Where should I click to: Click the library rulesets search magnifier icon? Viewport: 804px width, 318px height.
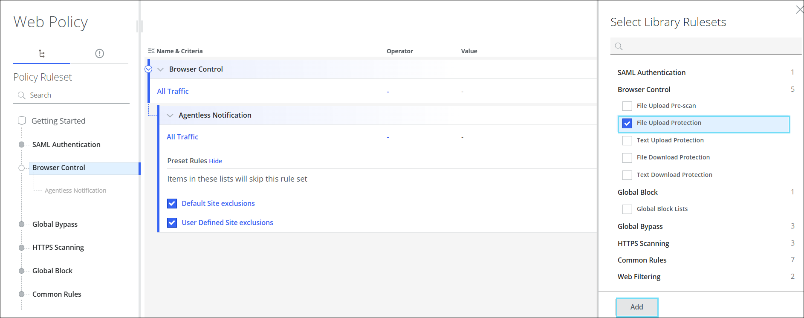[619, 46]
